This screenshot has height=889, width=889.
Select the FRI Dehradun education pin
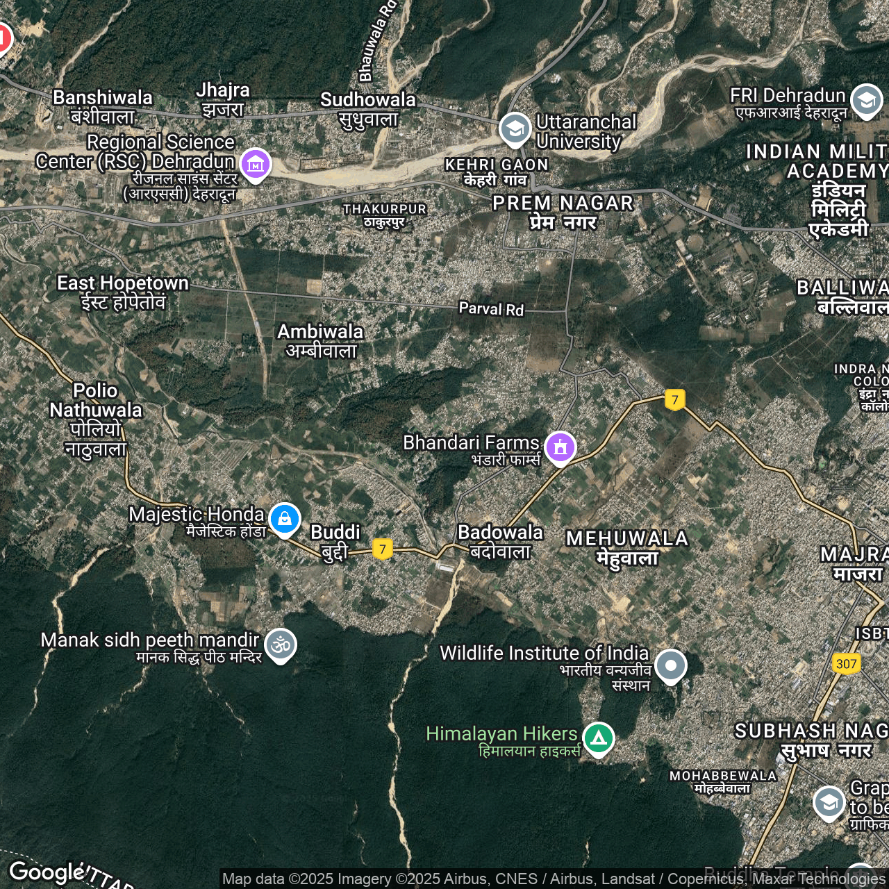[866, 101]
